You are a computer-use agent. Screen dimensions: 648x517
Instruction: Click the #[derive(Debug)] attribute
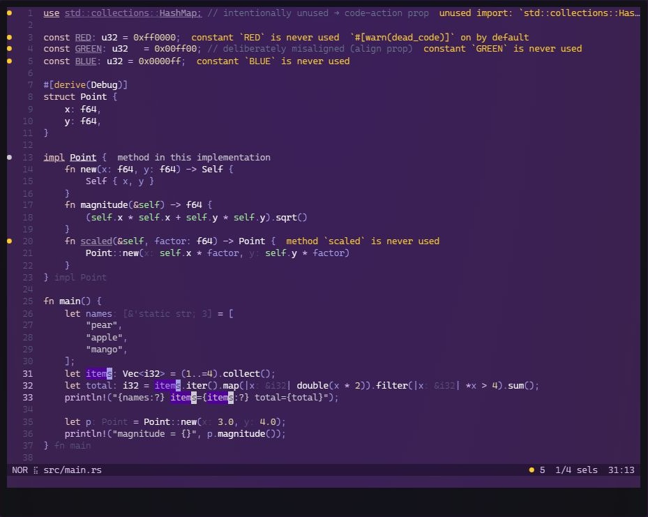point(86,85)
